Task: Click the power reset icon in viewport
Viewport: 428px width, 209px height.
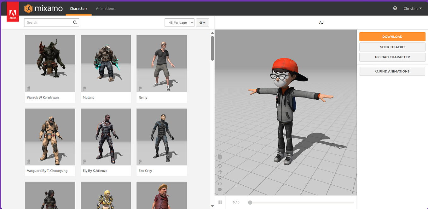Action: [x=220, y=183]
